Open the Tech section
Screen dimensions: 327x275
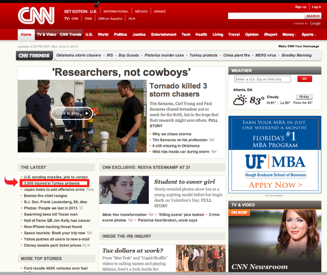point(186,34)
